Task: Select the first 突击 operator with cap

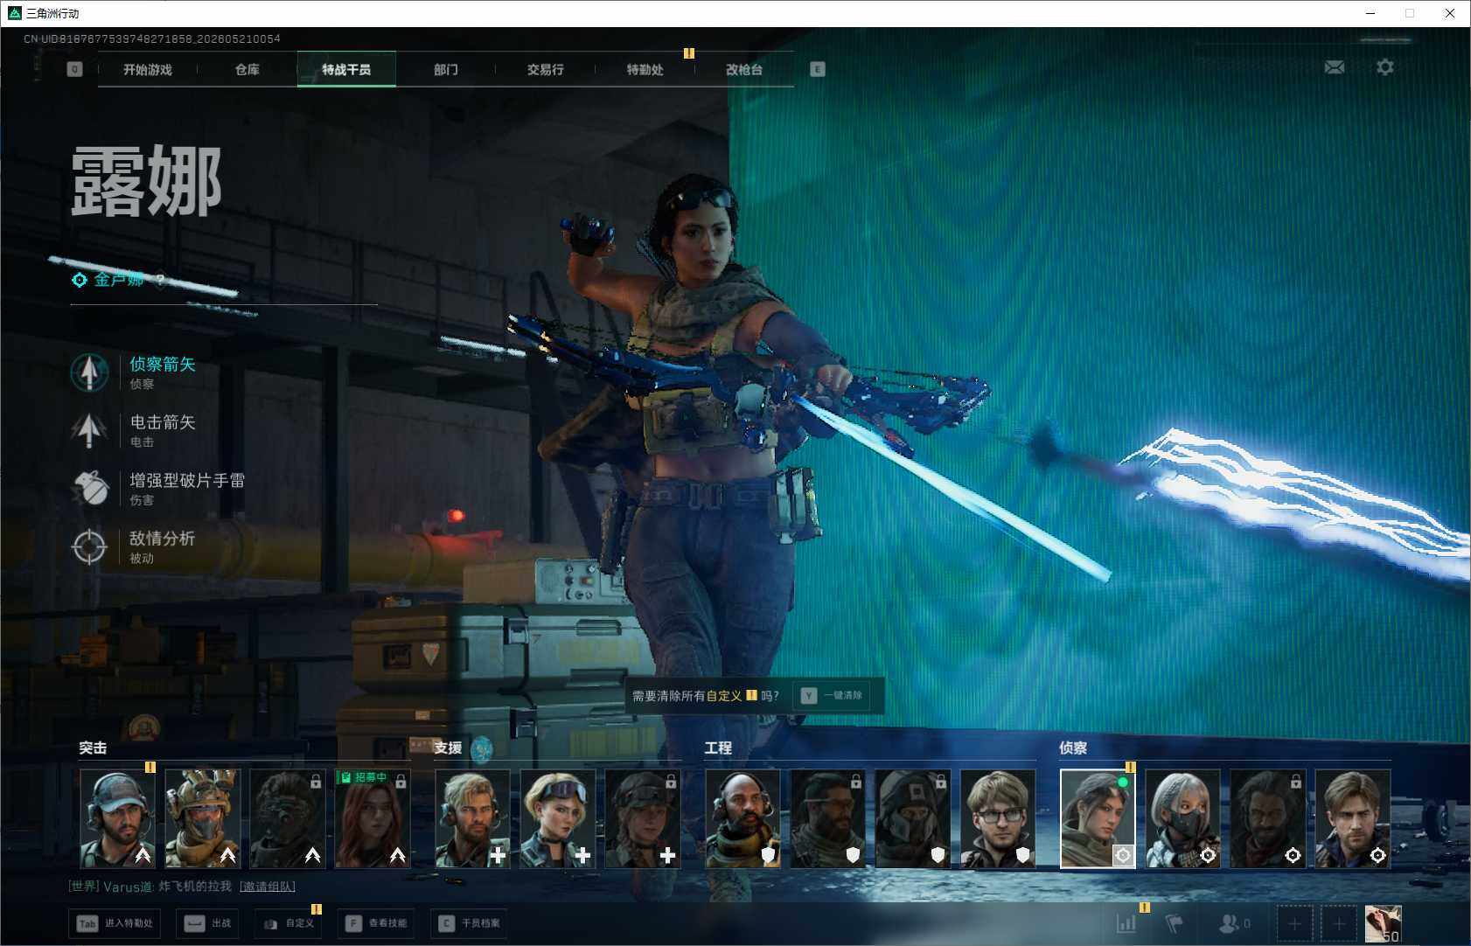Action: [x=117, y=818]
